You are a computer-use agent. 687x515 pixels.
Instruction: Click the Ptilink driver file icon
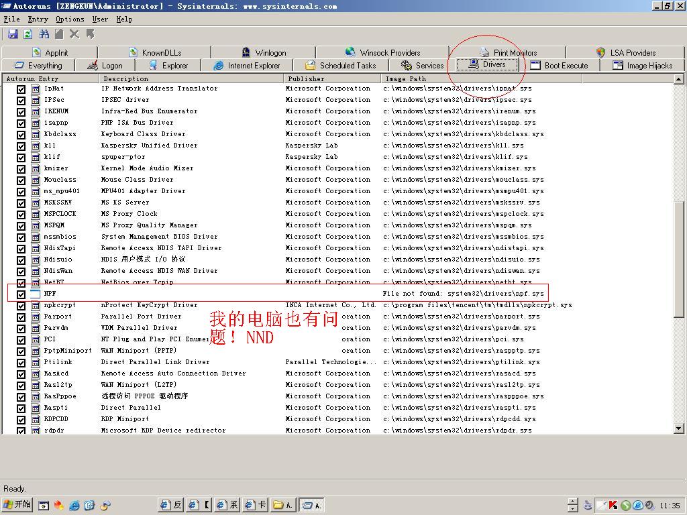36,362
